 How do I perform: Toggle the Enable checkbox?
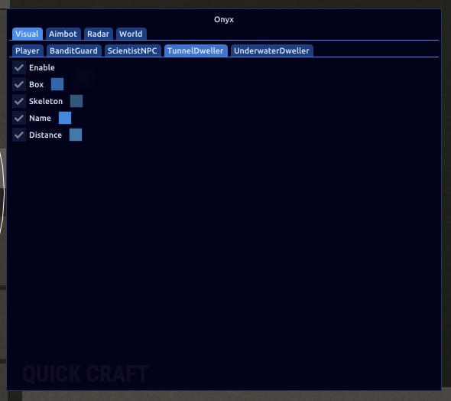(19, 67)
